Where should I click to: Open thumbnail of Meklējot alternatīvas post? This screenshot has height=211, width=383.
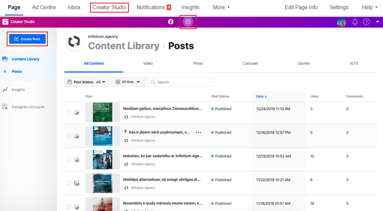(x=103, y=183)
